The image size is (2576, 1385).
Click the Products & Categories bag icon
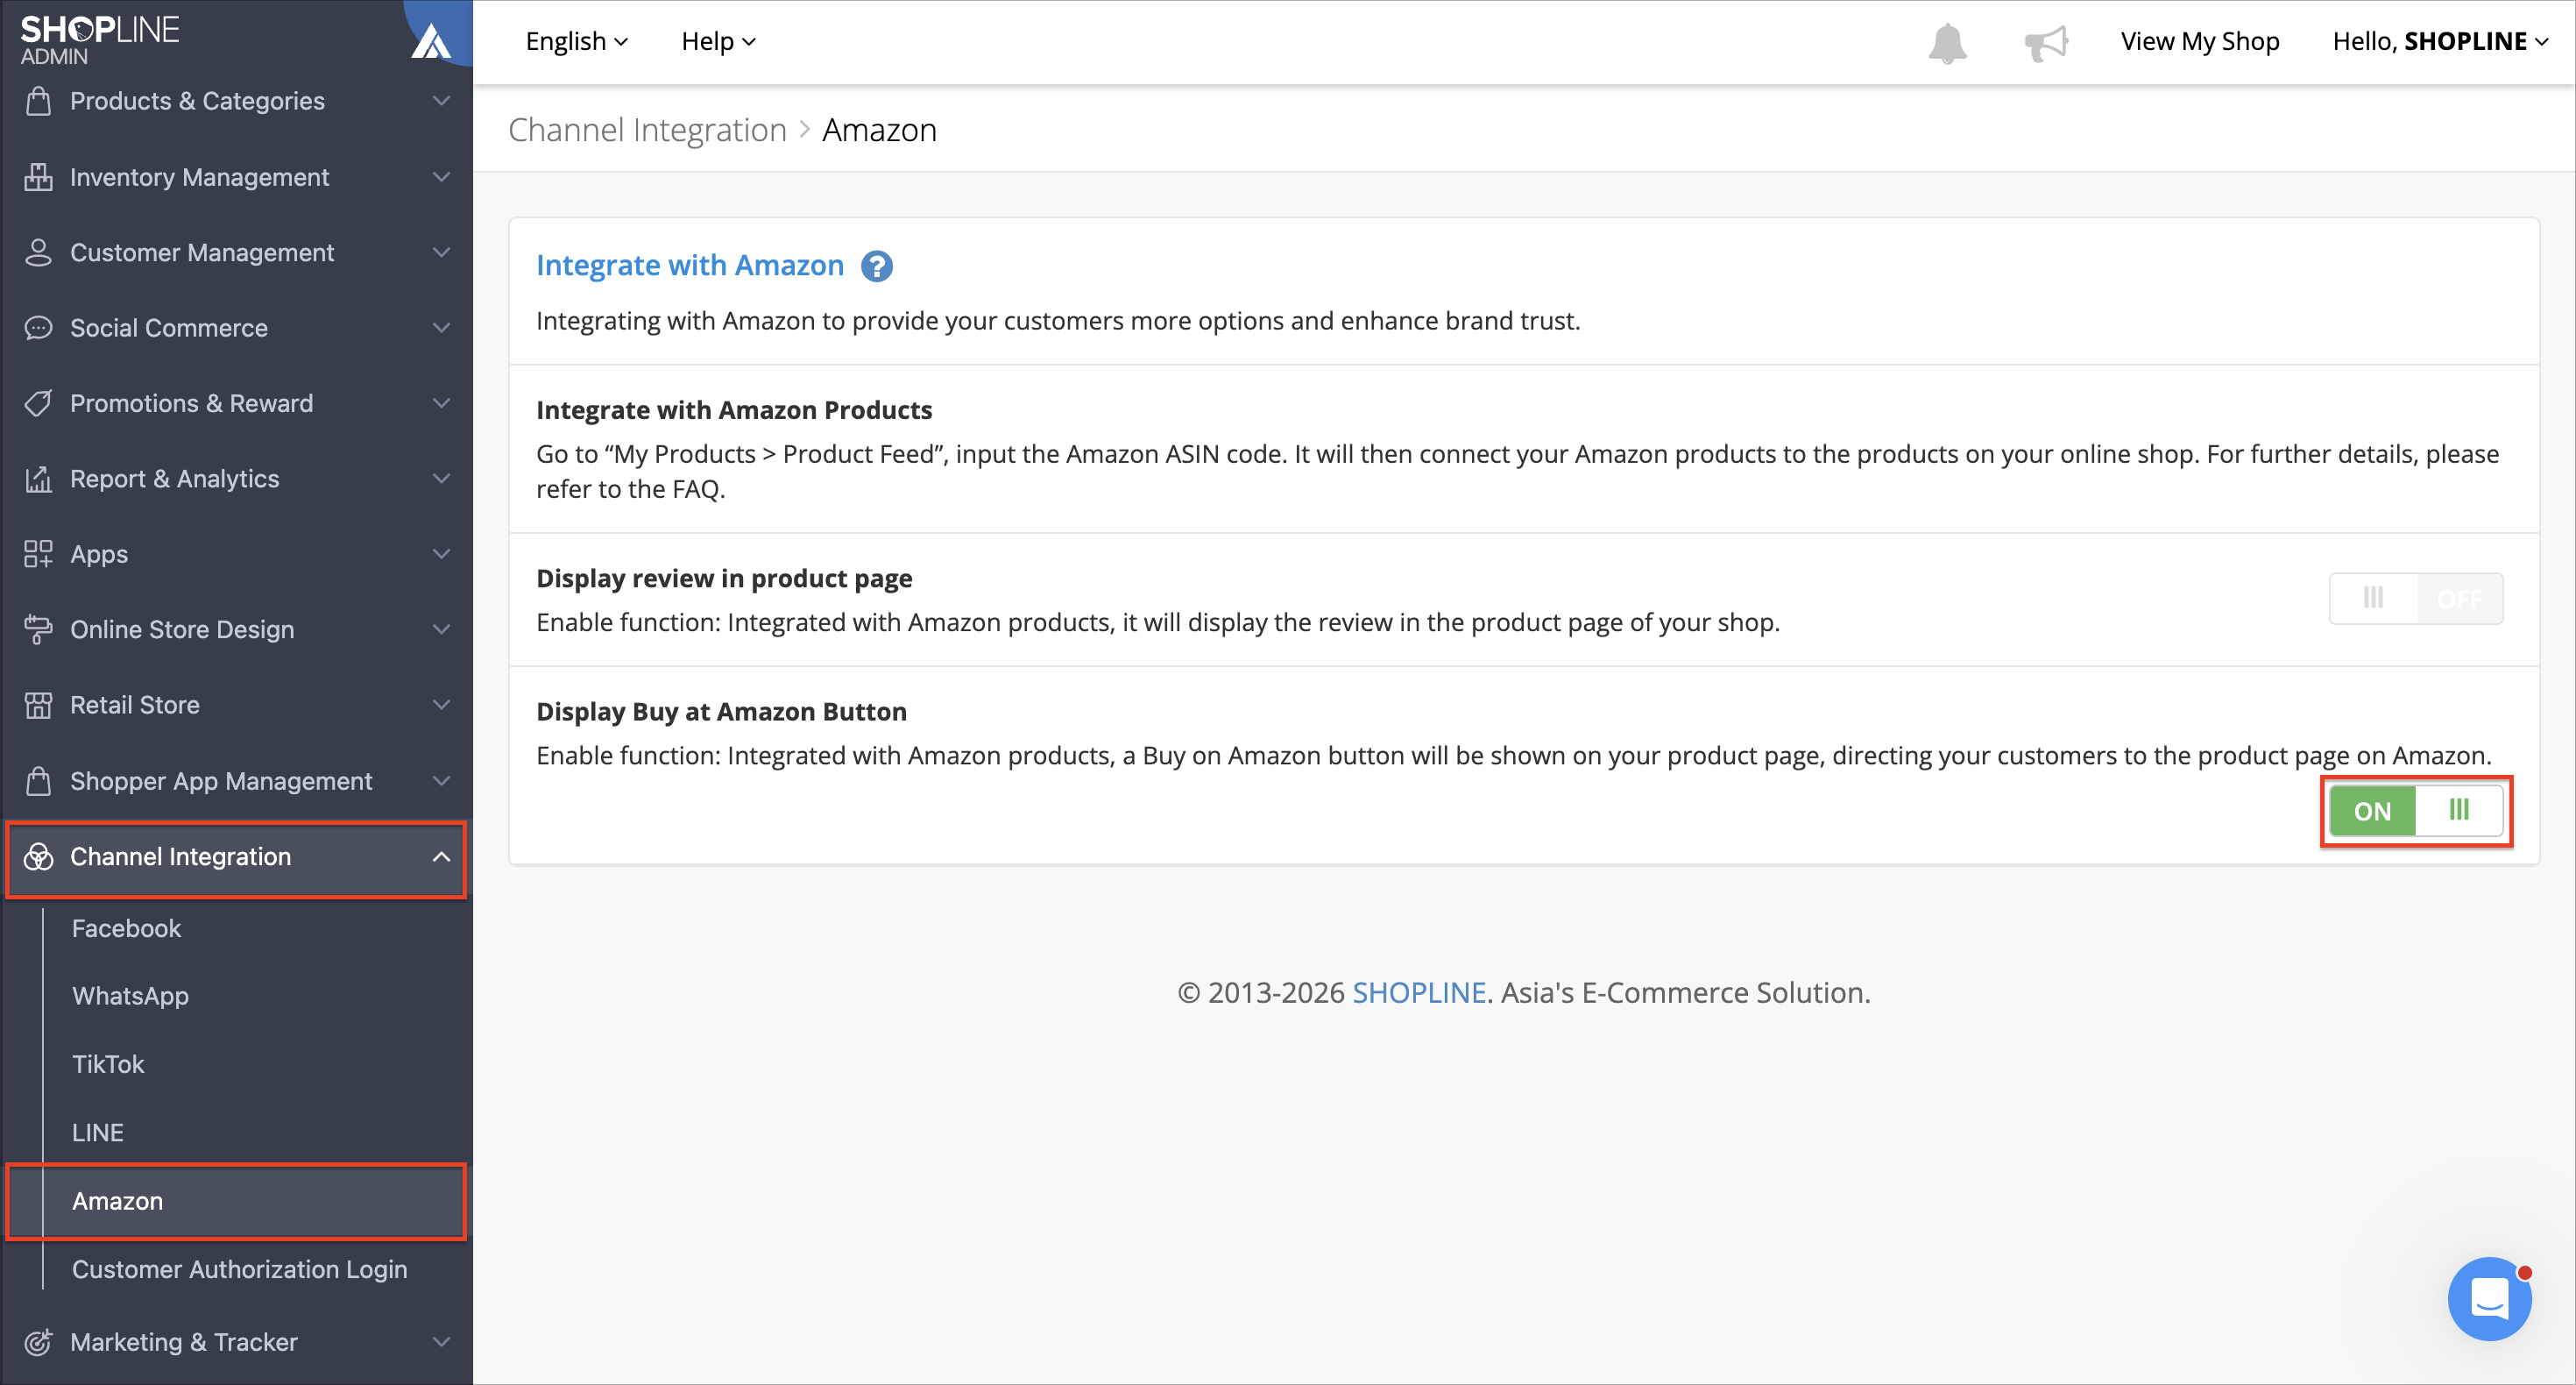coord(38,101)
